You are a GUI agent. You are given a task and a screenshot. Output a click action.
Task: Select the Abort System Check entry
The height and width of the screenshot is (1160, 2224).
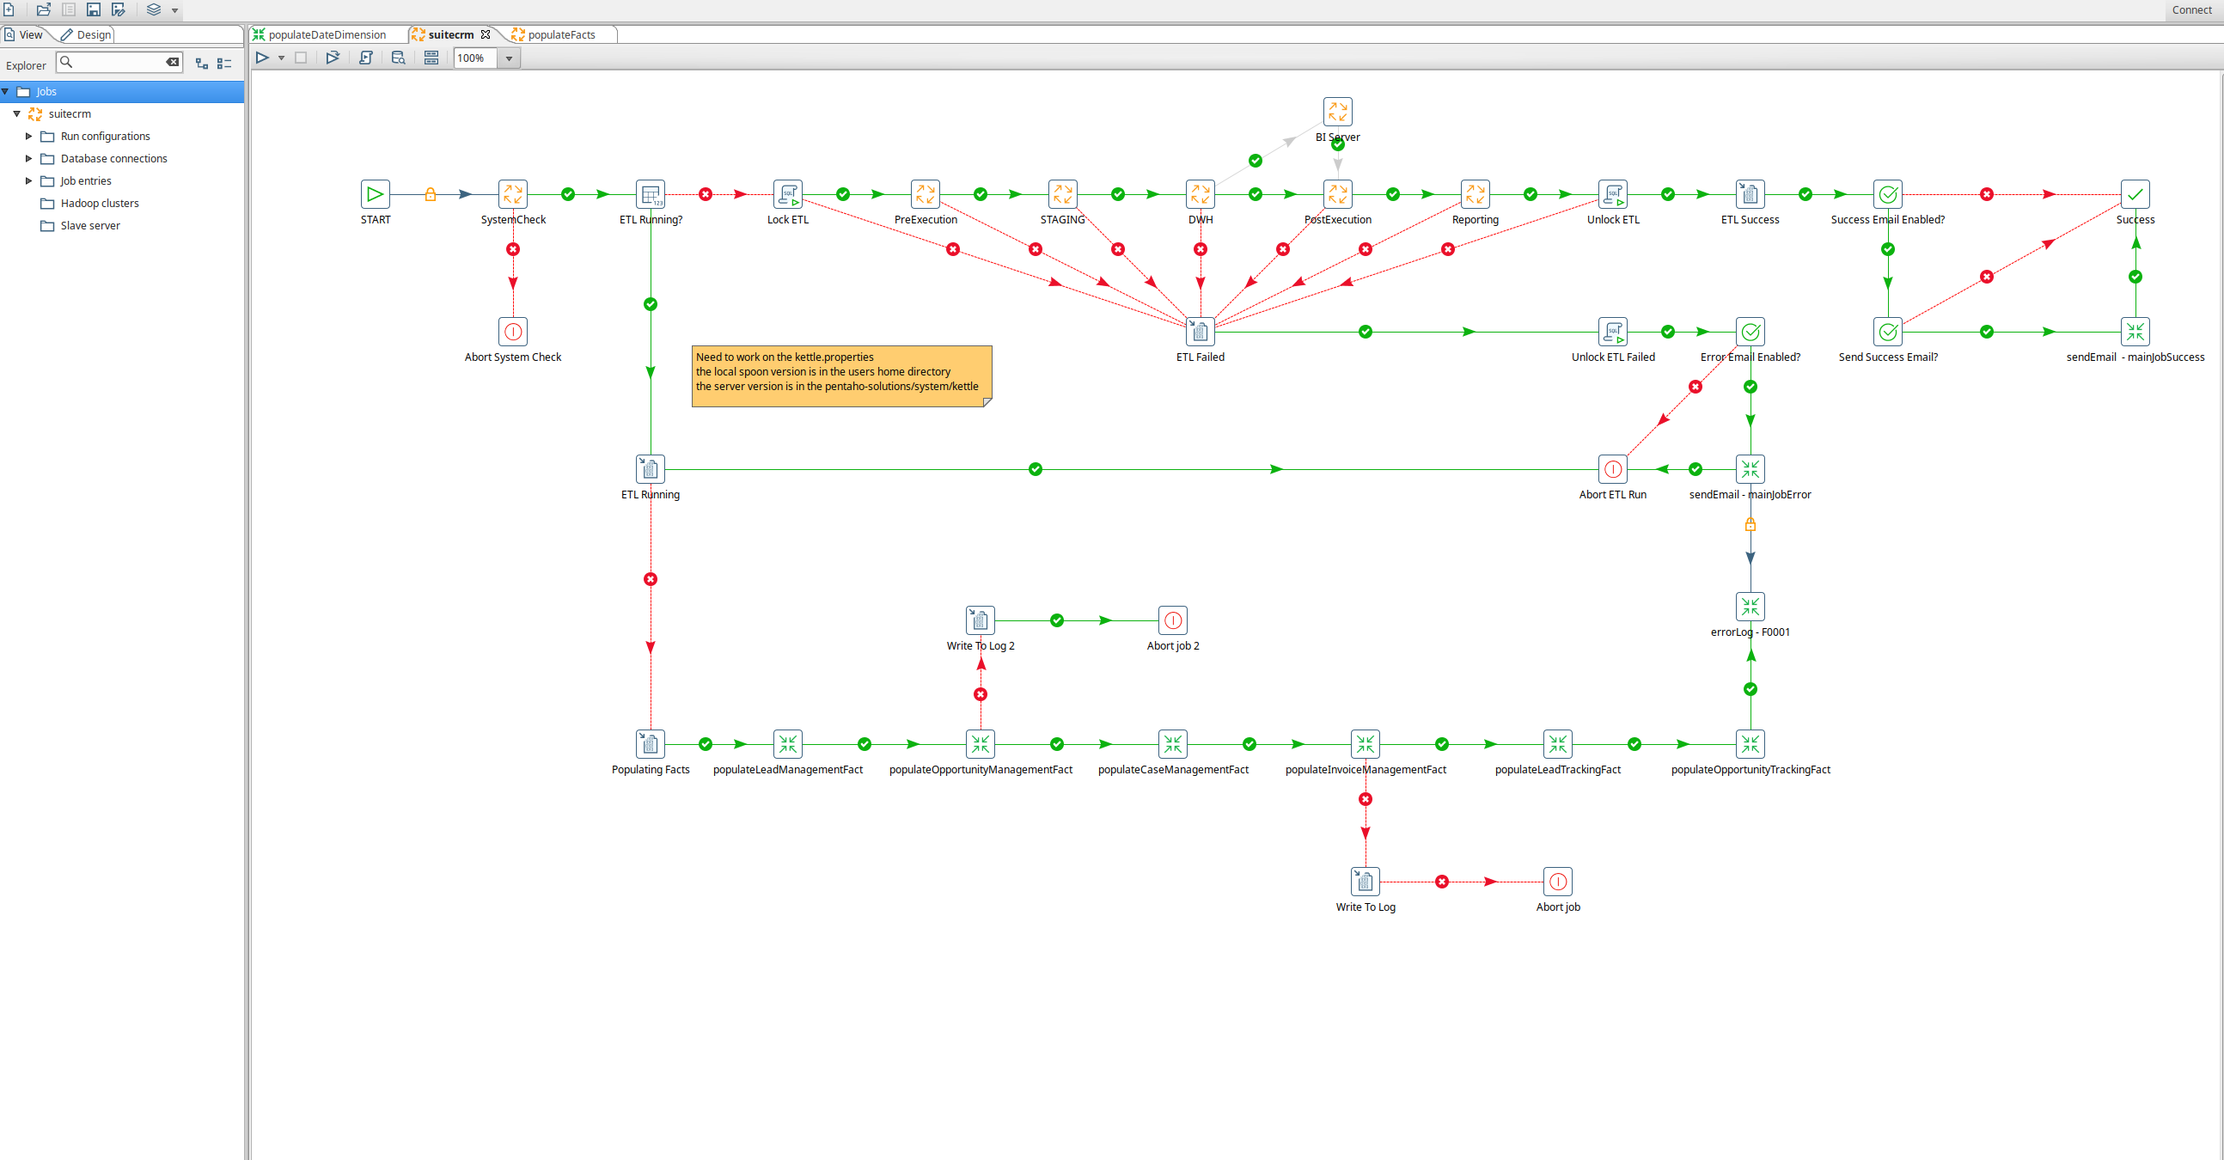coord(513,332)
